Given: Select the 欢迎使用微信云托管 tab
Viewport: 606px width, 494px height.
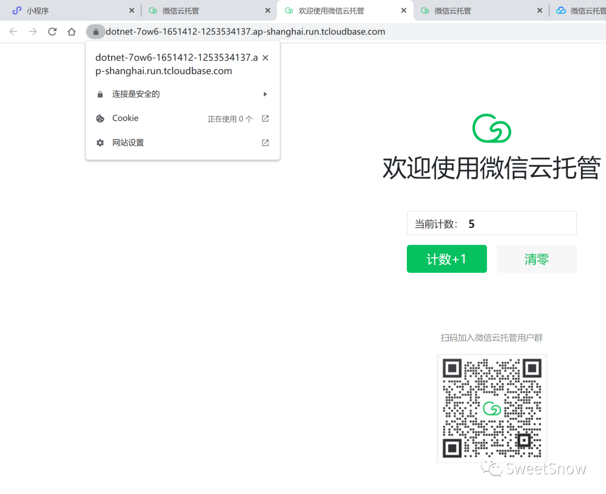Looking at the screenshot, I should pyautogui.click(x=345, y=11).
